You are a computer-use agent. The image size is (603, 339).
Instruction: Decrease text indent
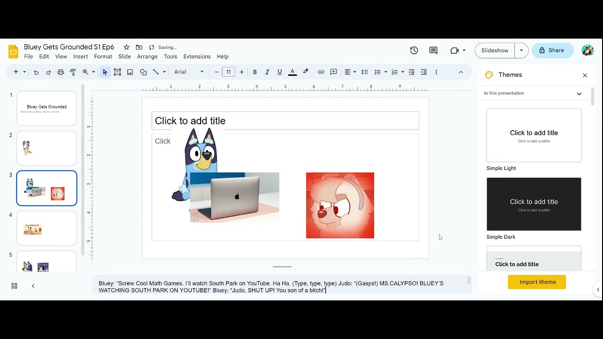coord(412,72)
